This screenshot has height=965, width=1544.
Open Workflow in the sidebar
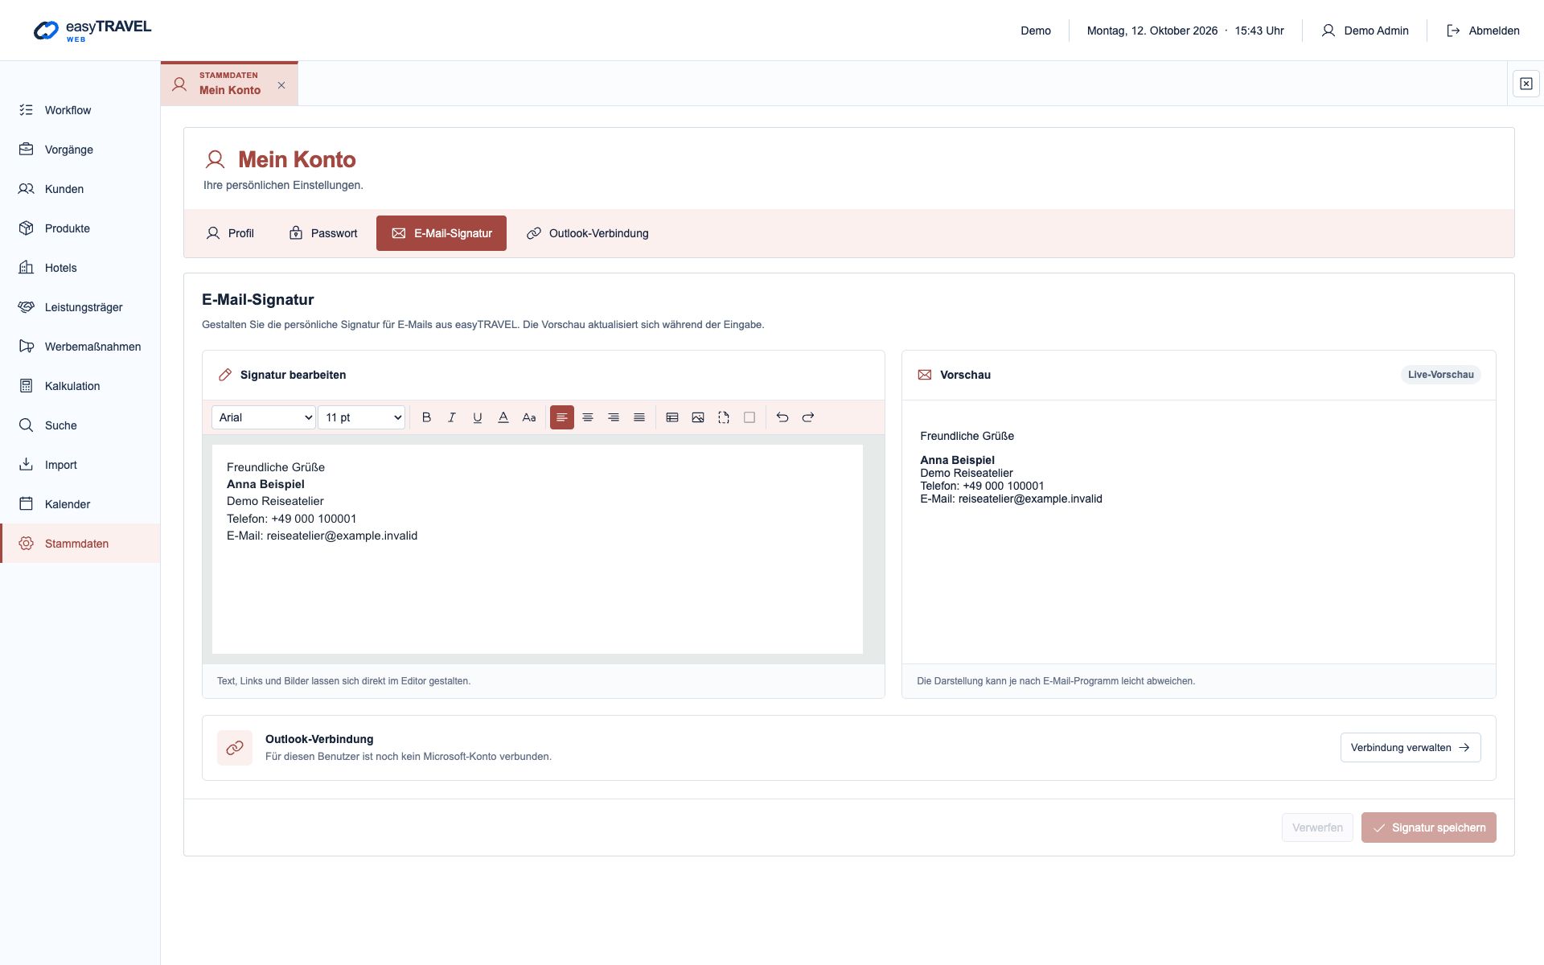pyautogui.click(x=80, y=110)
